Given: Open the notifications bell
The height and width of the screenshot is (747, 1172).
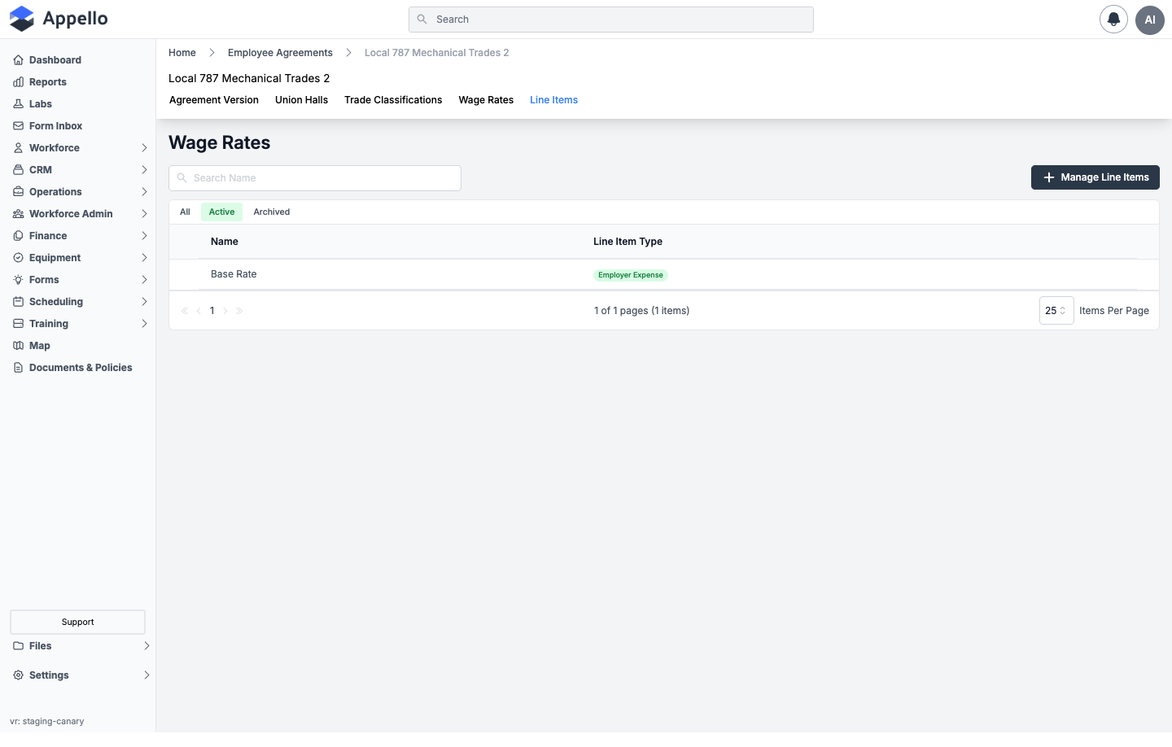Looking at the screenshot, I should tap(1113, 19).
